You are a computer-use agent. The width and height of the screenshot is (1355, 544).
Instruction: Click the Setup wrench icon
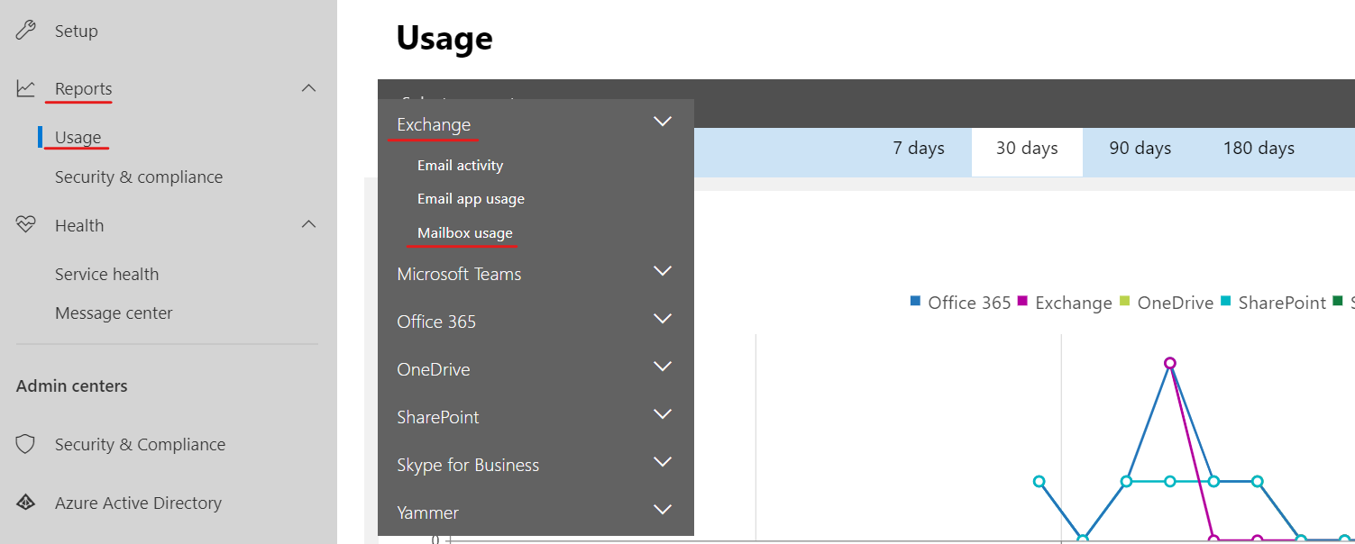(24, 30)
